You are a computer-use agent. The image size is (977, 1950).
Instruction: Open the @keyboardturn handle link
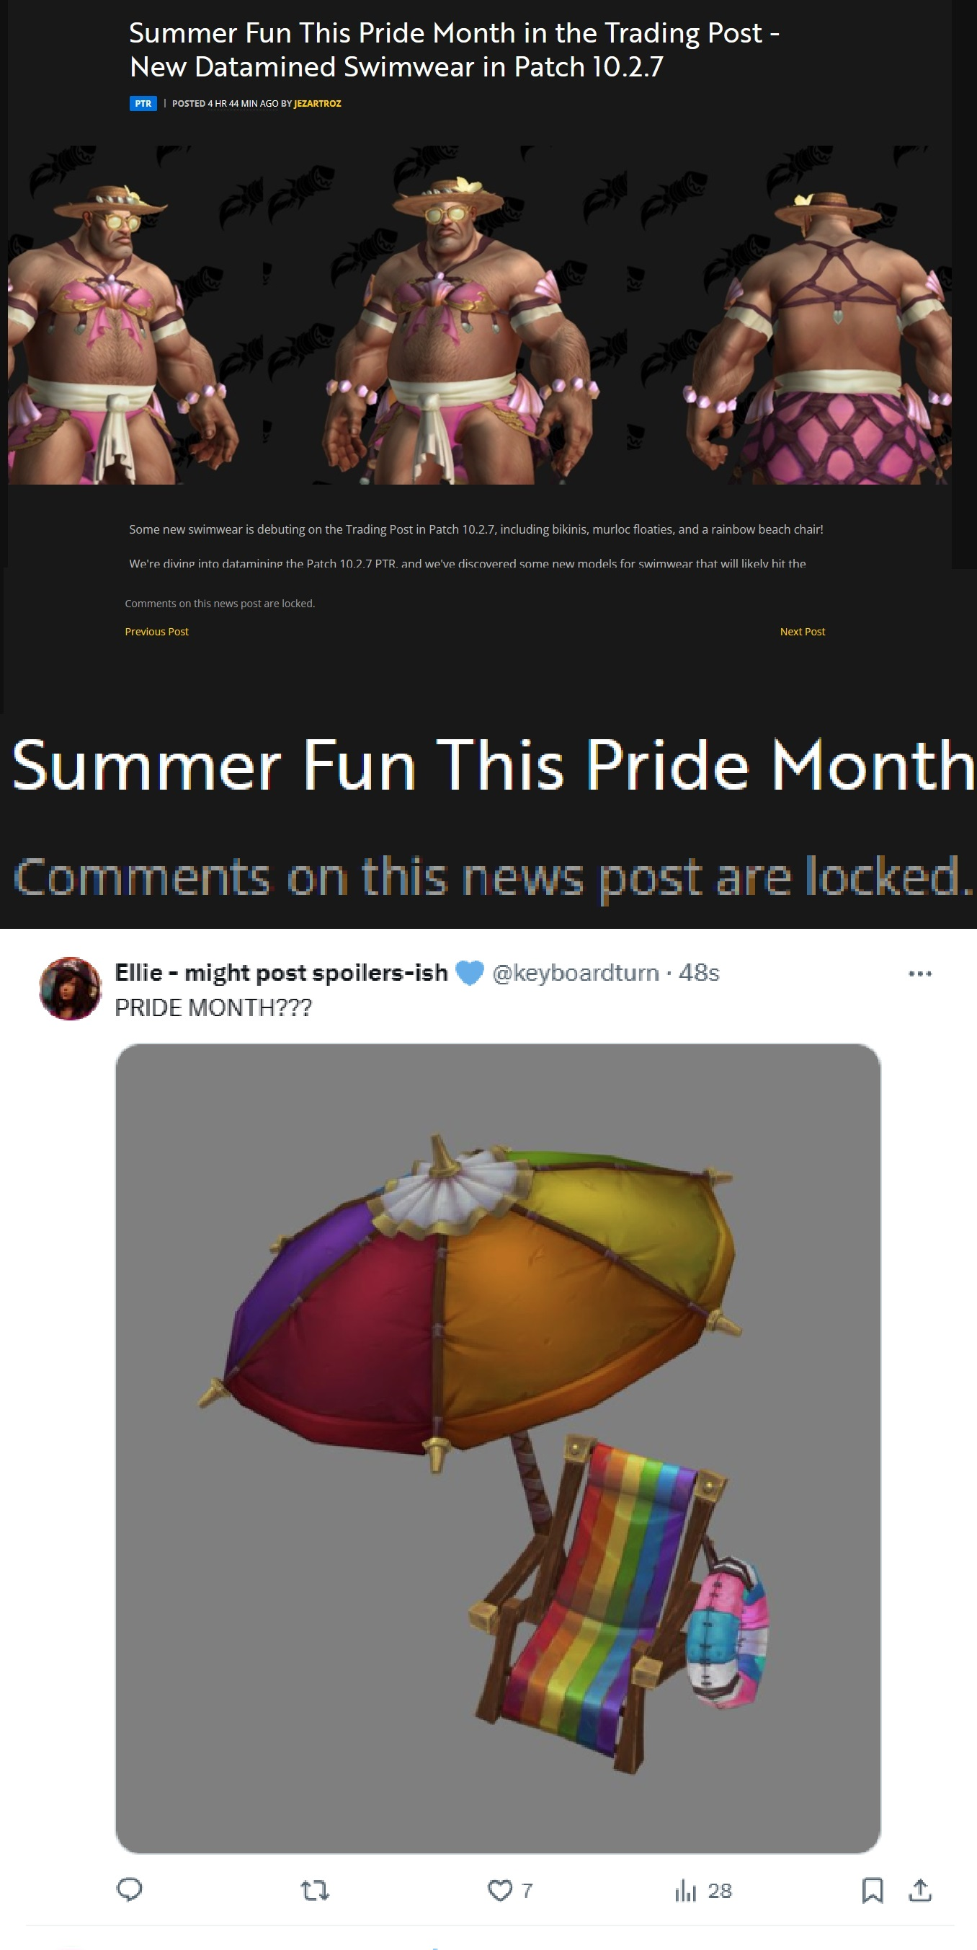[576, 973]
